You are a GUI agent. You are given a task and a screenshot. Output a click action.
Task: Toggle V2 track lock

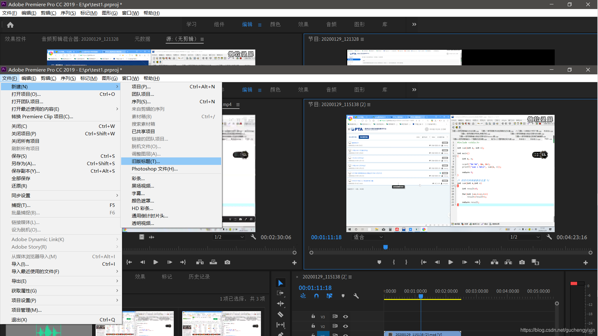tap(313, 326)
